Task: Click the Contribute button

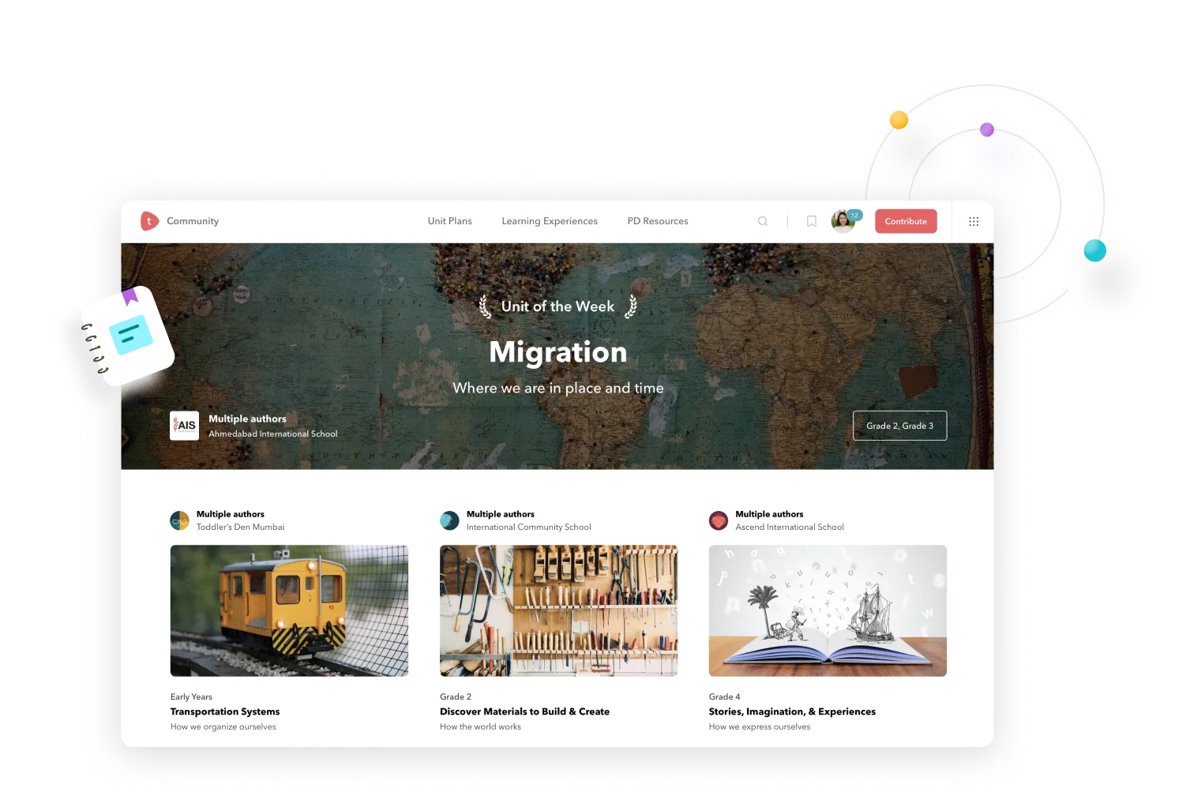Action: pyautogui.click(x=905, y=221)
